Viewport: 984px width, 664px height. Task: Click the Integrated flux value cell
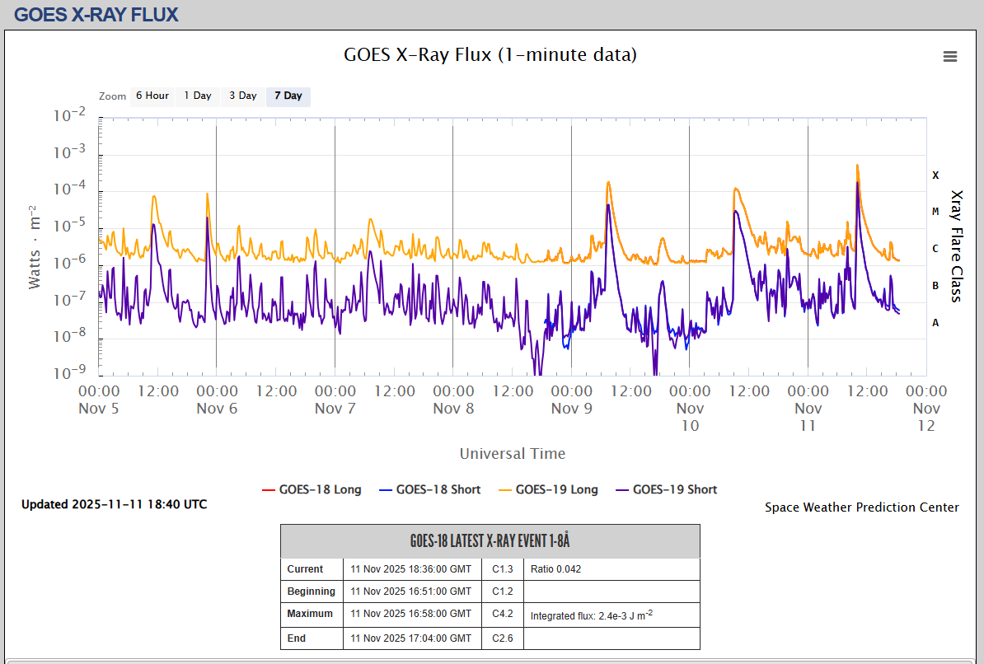click(x=591, y=615)
